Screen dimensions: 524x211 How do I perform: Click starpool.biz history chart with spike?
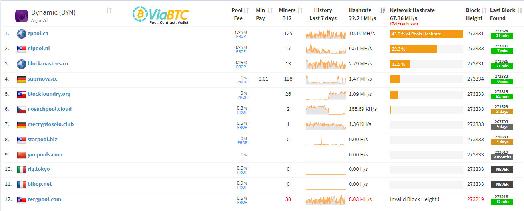point(326,140)
